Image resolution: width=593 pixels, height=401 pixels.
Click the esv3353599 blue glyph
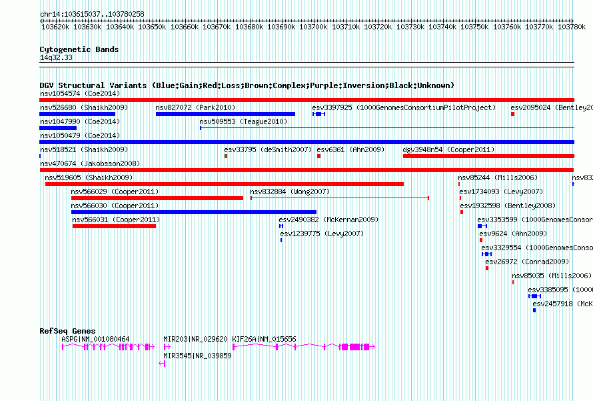click(482, 226)
